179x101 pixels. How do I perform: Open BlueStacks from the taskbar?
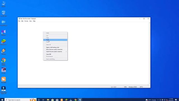66,100
